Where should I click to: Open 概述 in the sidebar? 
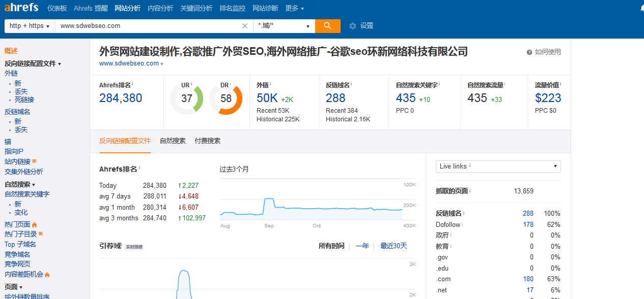11,51
